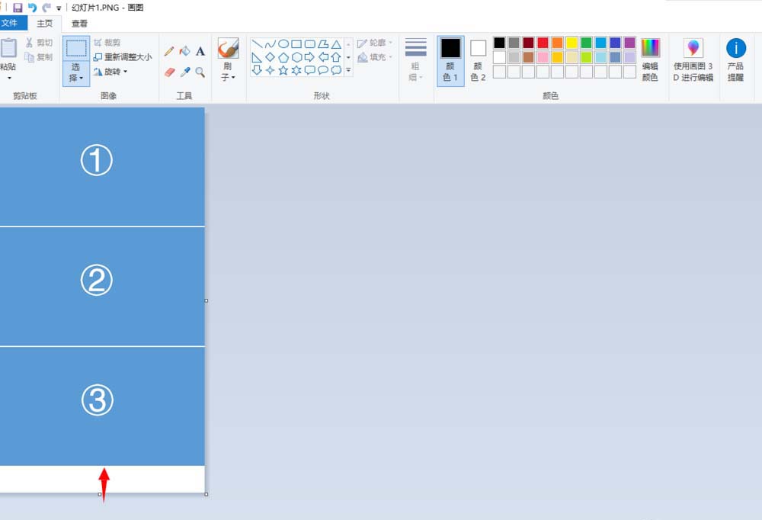Viewport: 762px width, 520px height.
Task: Select the Fill with color bucket tool
Action: click(184, 51)
